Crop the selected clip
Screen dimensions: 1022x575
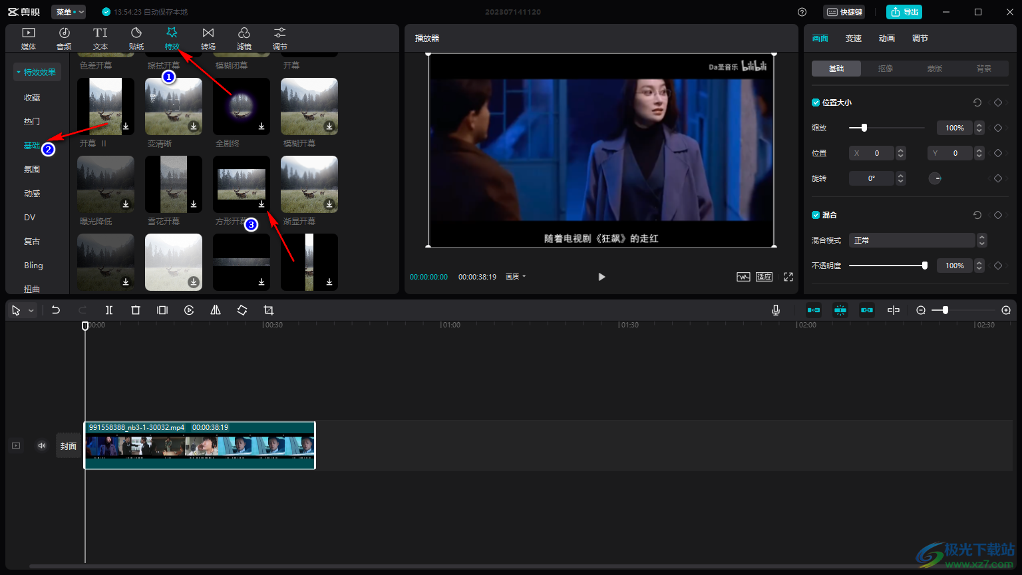tap(269, 310)
